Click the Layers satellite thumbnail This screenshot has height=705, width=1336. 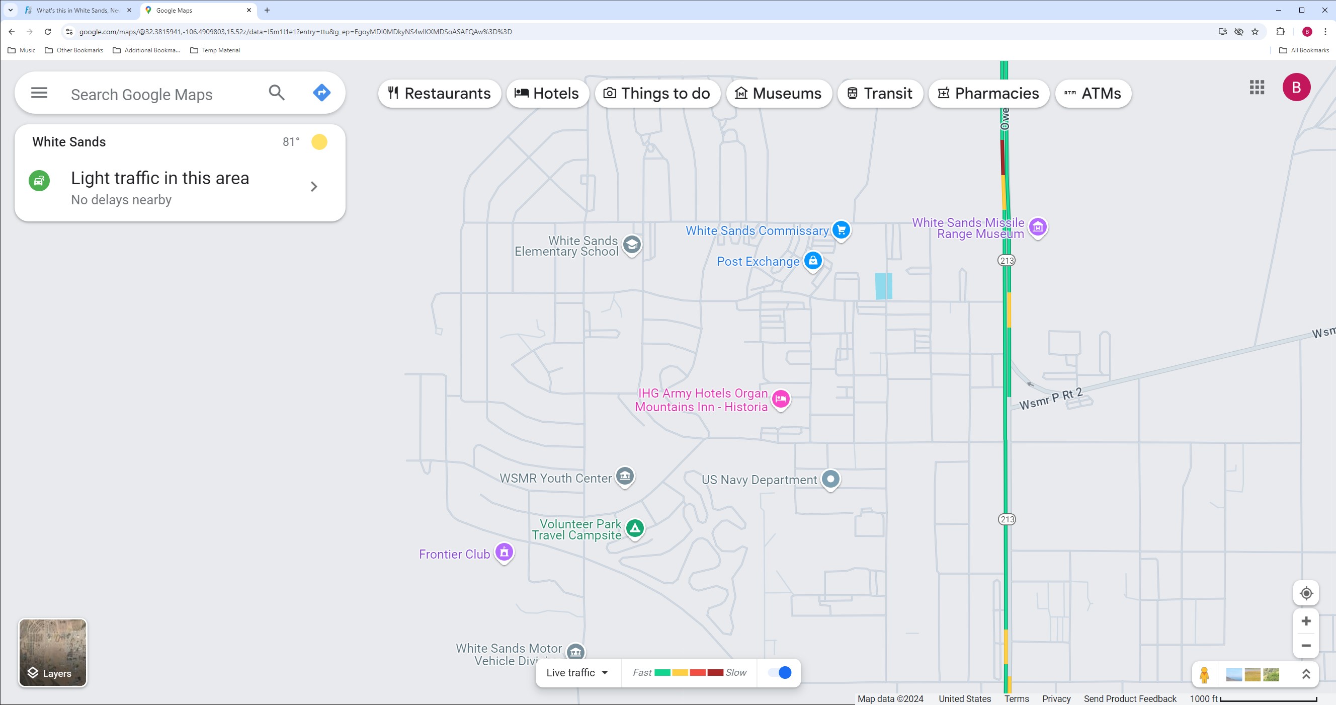pos(52,653)
